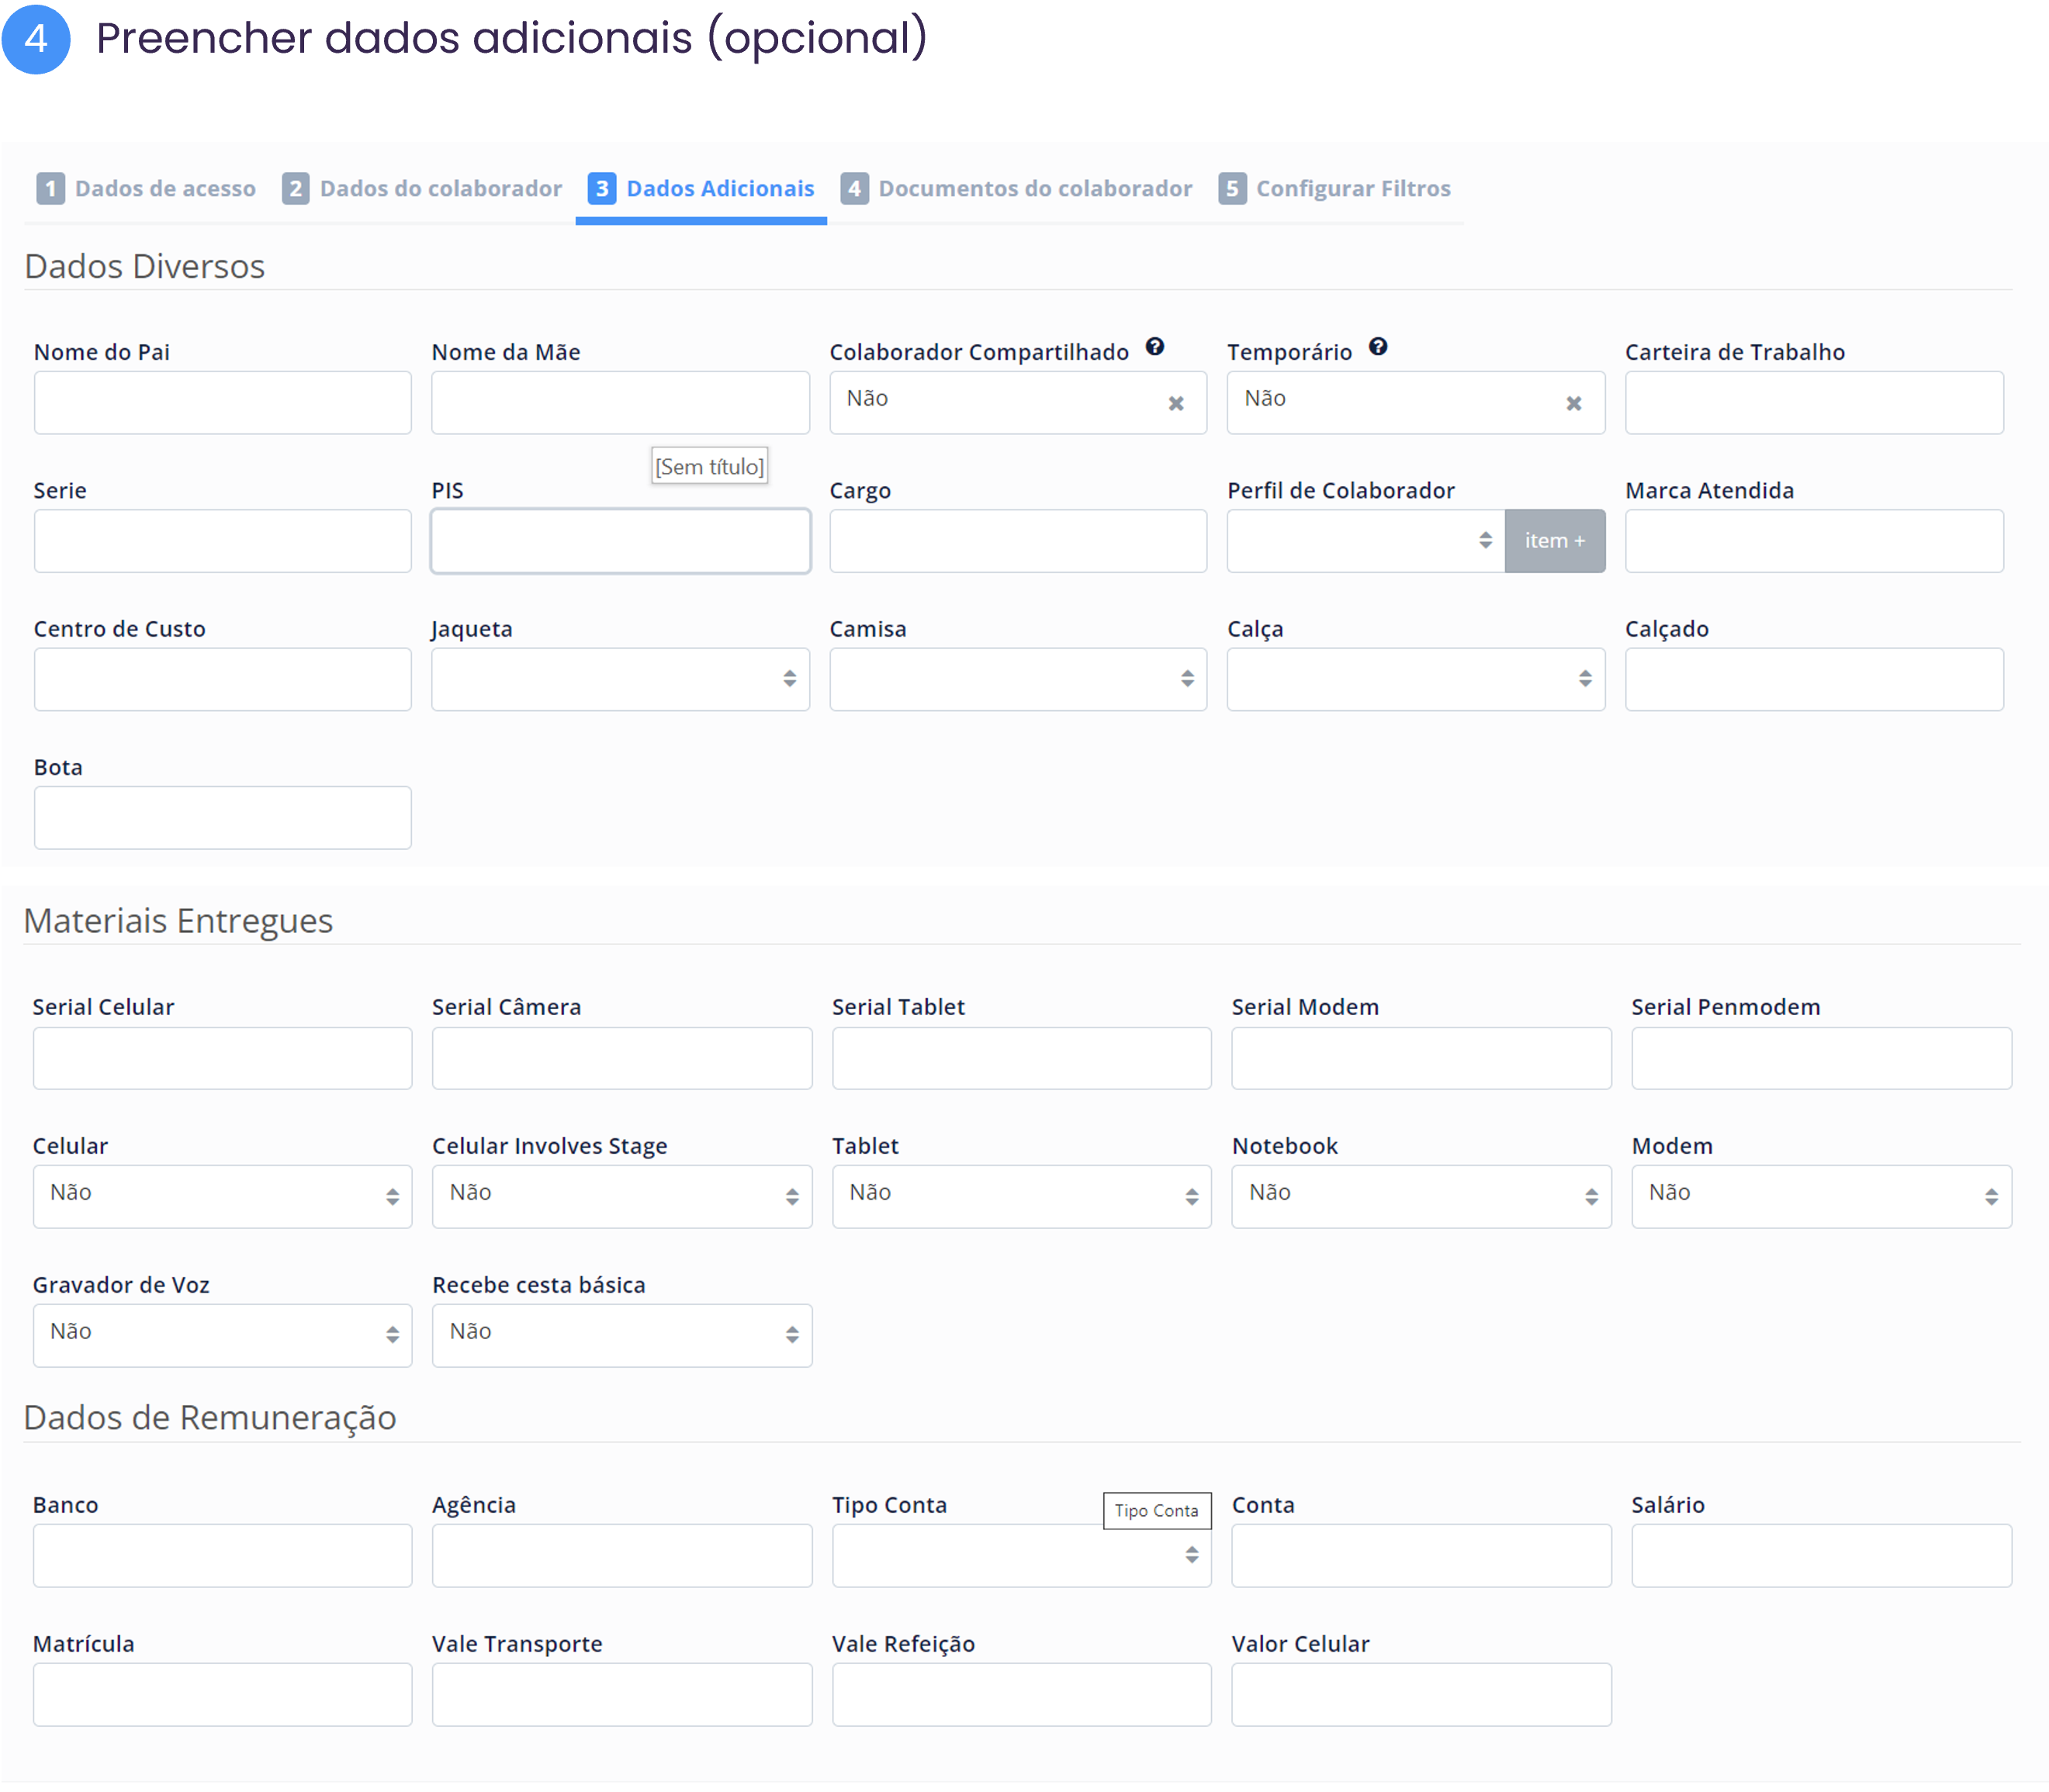Open the Calça size dropdown
Viewport: 2049px width, 1792px height.
(1416, 679)
